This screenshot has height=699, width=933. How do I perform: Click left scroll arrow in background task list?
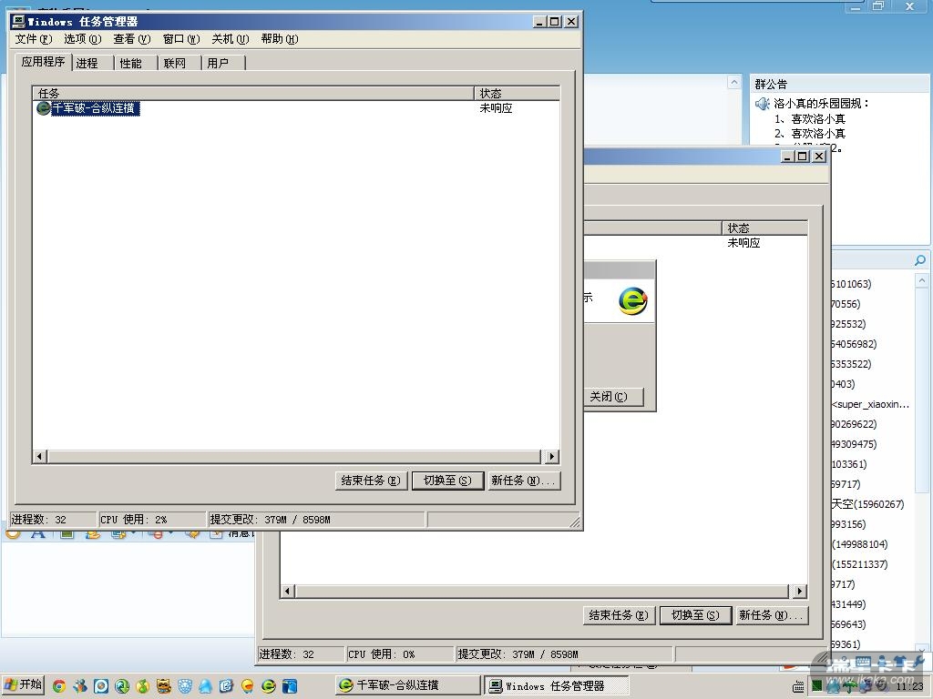[x=288, y=592]
